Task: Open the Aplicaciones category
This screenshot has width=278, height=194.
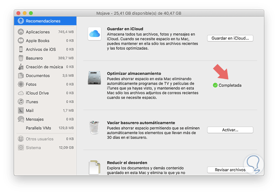Action: tap(38, 32)
